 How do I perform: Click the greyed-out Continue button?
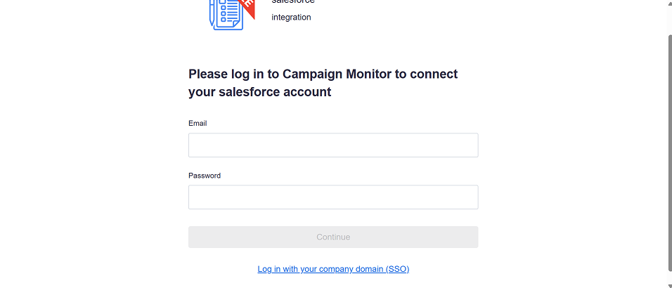point(333,237)
